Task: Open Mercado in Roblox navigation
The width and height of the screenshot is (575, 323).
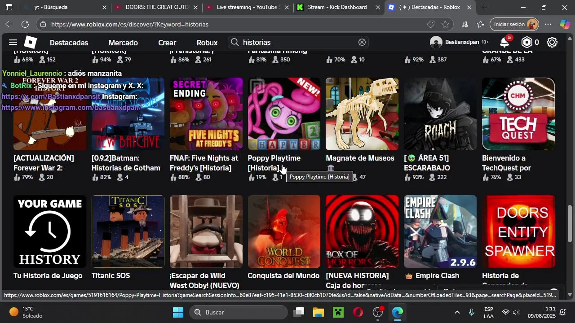Action: coord(123,43)
